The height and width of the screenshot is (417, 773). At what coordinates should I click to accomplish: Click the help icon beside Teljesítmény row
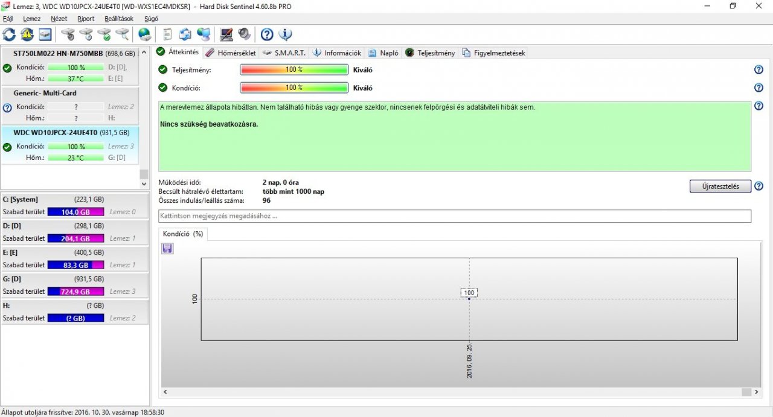click(759, 69)
